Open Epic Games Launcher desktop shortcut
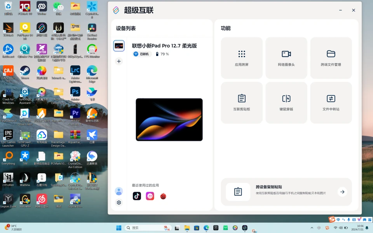Viewport: 373px width, 233px height. (x=8, y=138)
